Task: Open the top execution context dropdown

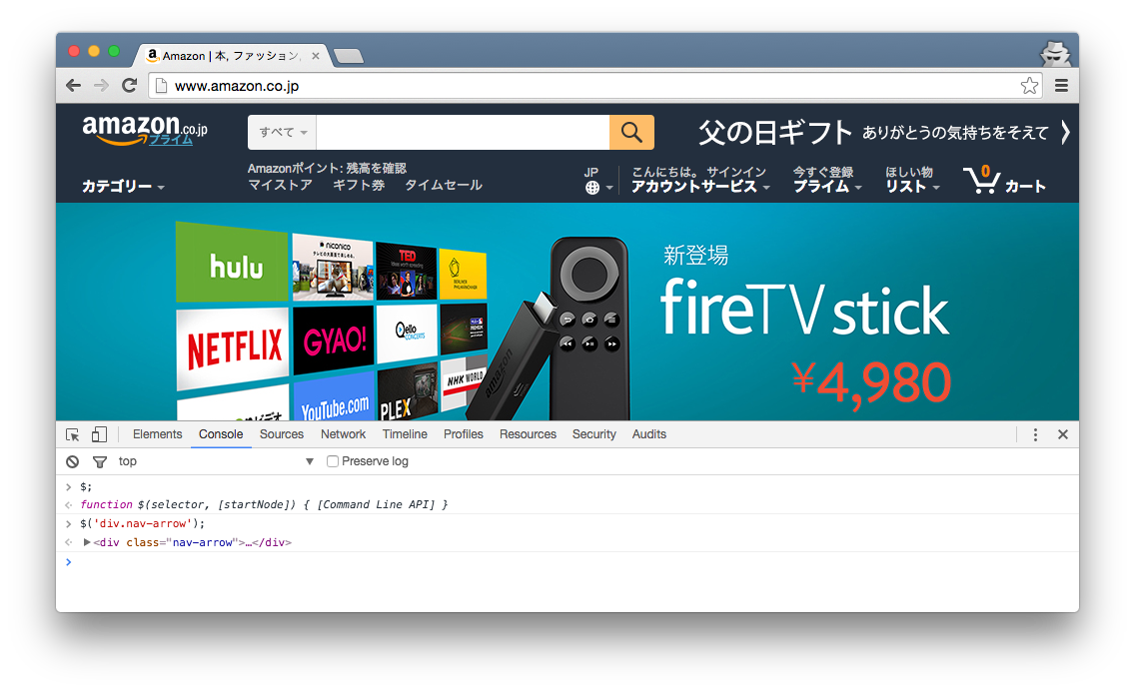Action: 309,461
